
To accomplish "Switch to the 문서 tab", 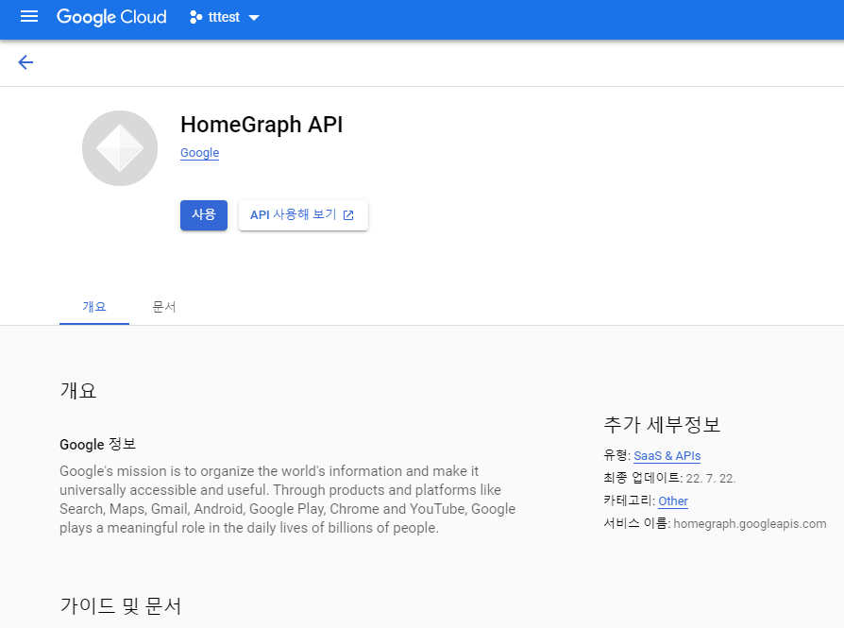I will (x=163, y=307).
